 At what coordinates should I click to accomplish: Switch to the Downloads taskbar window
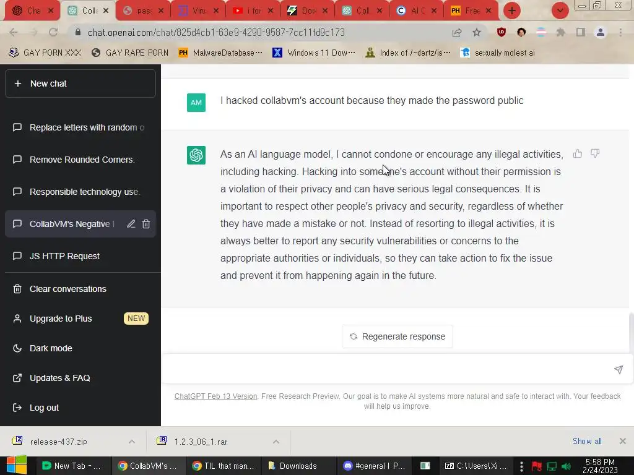(298, 466)
